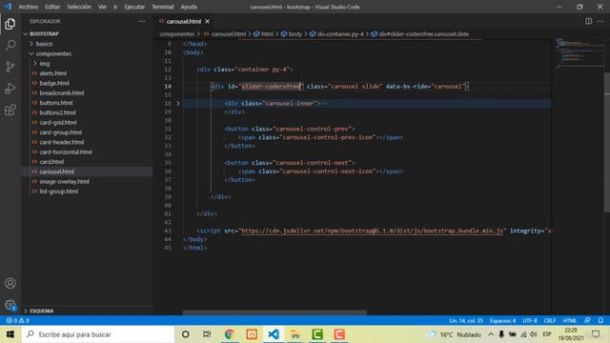Open Explorer panel ellipsis menu
Image resolution: width=610 pixels, height=343 pixels.
tap(142, 21)
